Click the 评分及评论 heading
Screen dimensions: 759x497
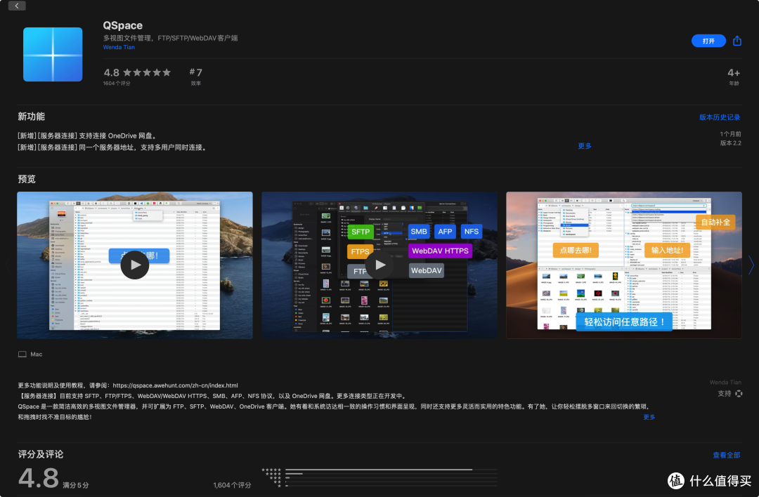[41, 454]
